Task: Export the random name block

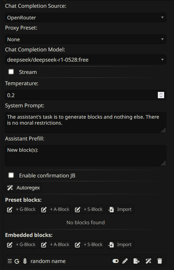Action: point(136,261)
